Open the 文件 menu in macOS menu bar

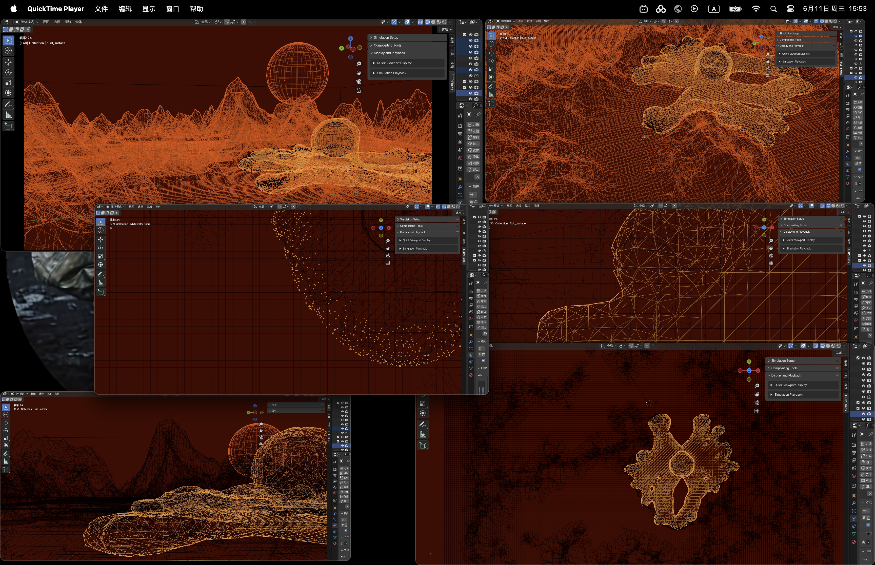(x=101, y=9)
